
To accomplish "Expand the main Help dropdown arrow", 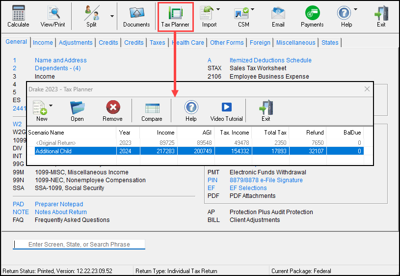I will [355, 9].
